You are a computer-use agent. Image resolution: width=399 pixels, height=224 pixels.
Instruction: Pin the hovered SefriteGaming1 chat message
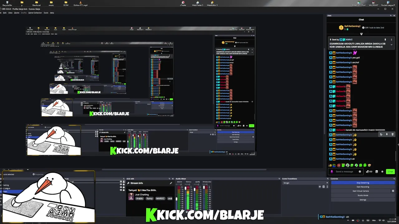click(387, 134)
